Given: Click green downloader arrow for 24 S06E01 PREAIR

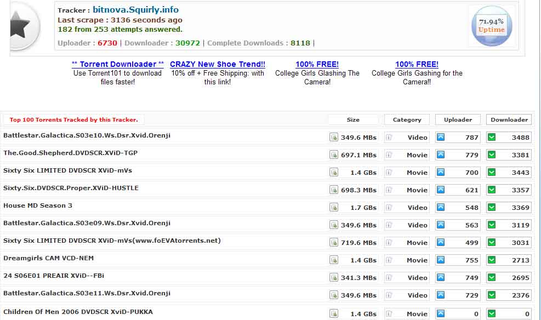Looking at the screenshot, I should 492,278.
